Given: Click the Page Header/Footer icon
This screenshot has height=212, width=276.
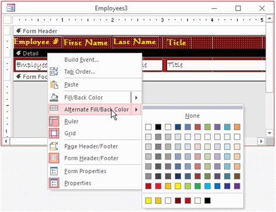Looking at the screenshot, I should tap(54, 146).
